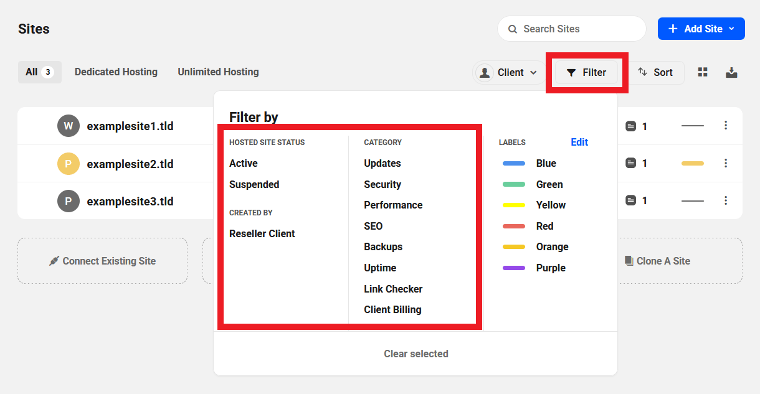Click the sort arrows icon
760x394 pixels.
pyautogui.click(x=643, y=72)
